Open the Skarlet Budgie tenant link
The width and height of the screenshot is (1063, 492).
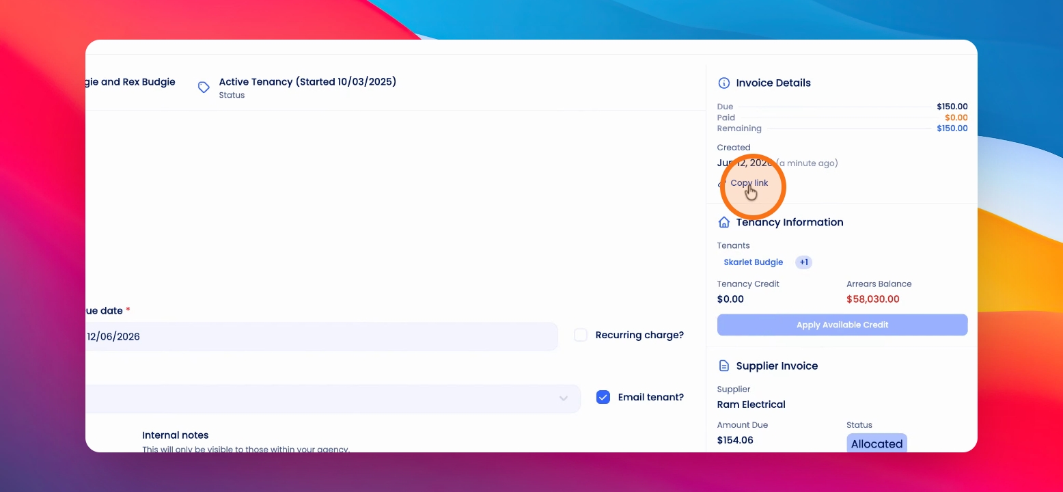click(754, 262)
